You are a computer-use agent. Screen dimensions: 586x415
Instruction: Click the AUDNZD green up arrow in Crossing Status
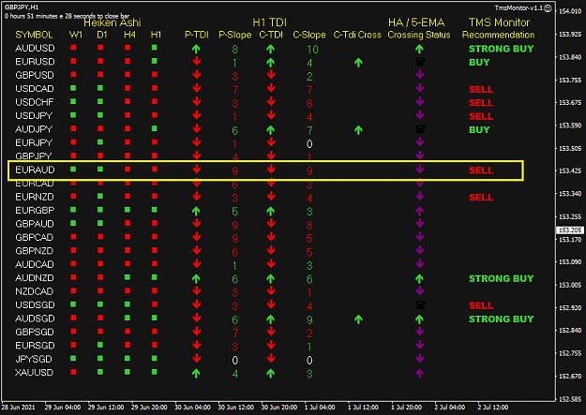point(419,278)
